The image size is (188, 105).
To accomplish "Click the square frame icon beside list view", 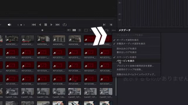I will click(86, 30).
